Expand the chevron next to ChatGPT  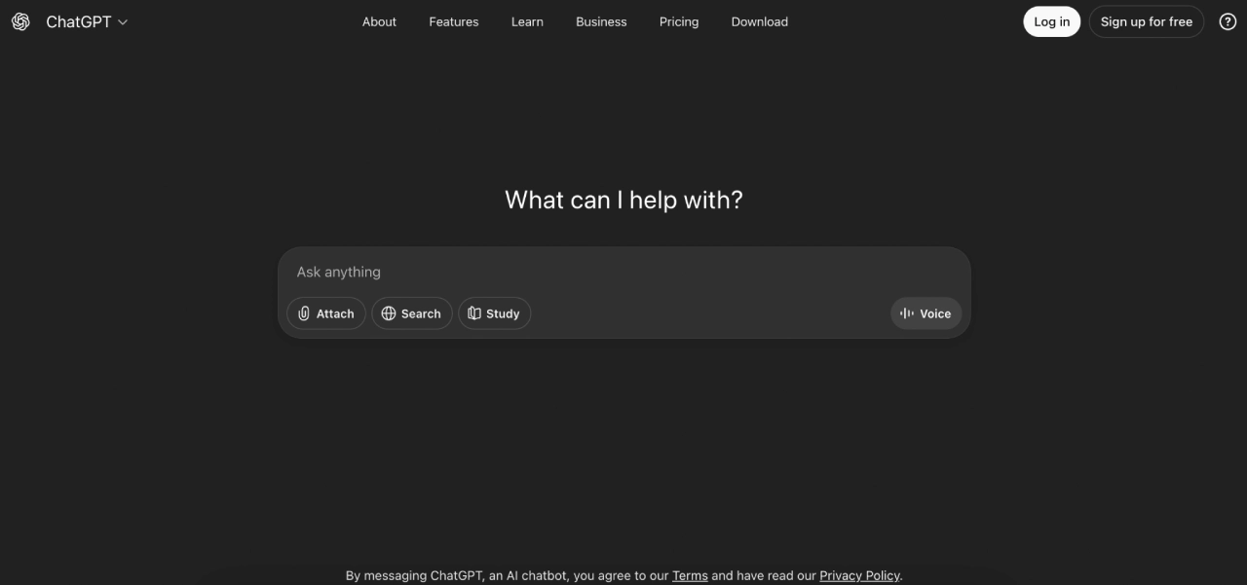[123, 22]
